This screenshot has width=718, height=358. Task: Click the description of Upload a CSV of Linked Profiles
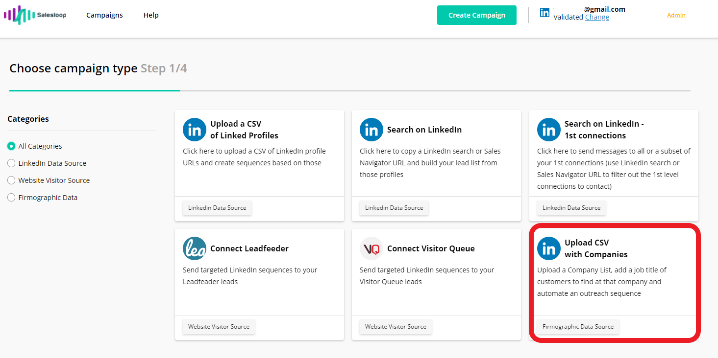254,157
